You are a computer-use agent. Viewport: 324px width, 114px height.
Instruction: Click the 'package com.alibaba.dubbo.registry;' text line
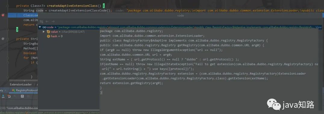point(131,31)
